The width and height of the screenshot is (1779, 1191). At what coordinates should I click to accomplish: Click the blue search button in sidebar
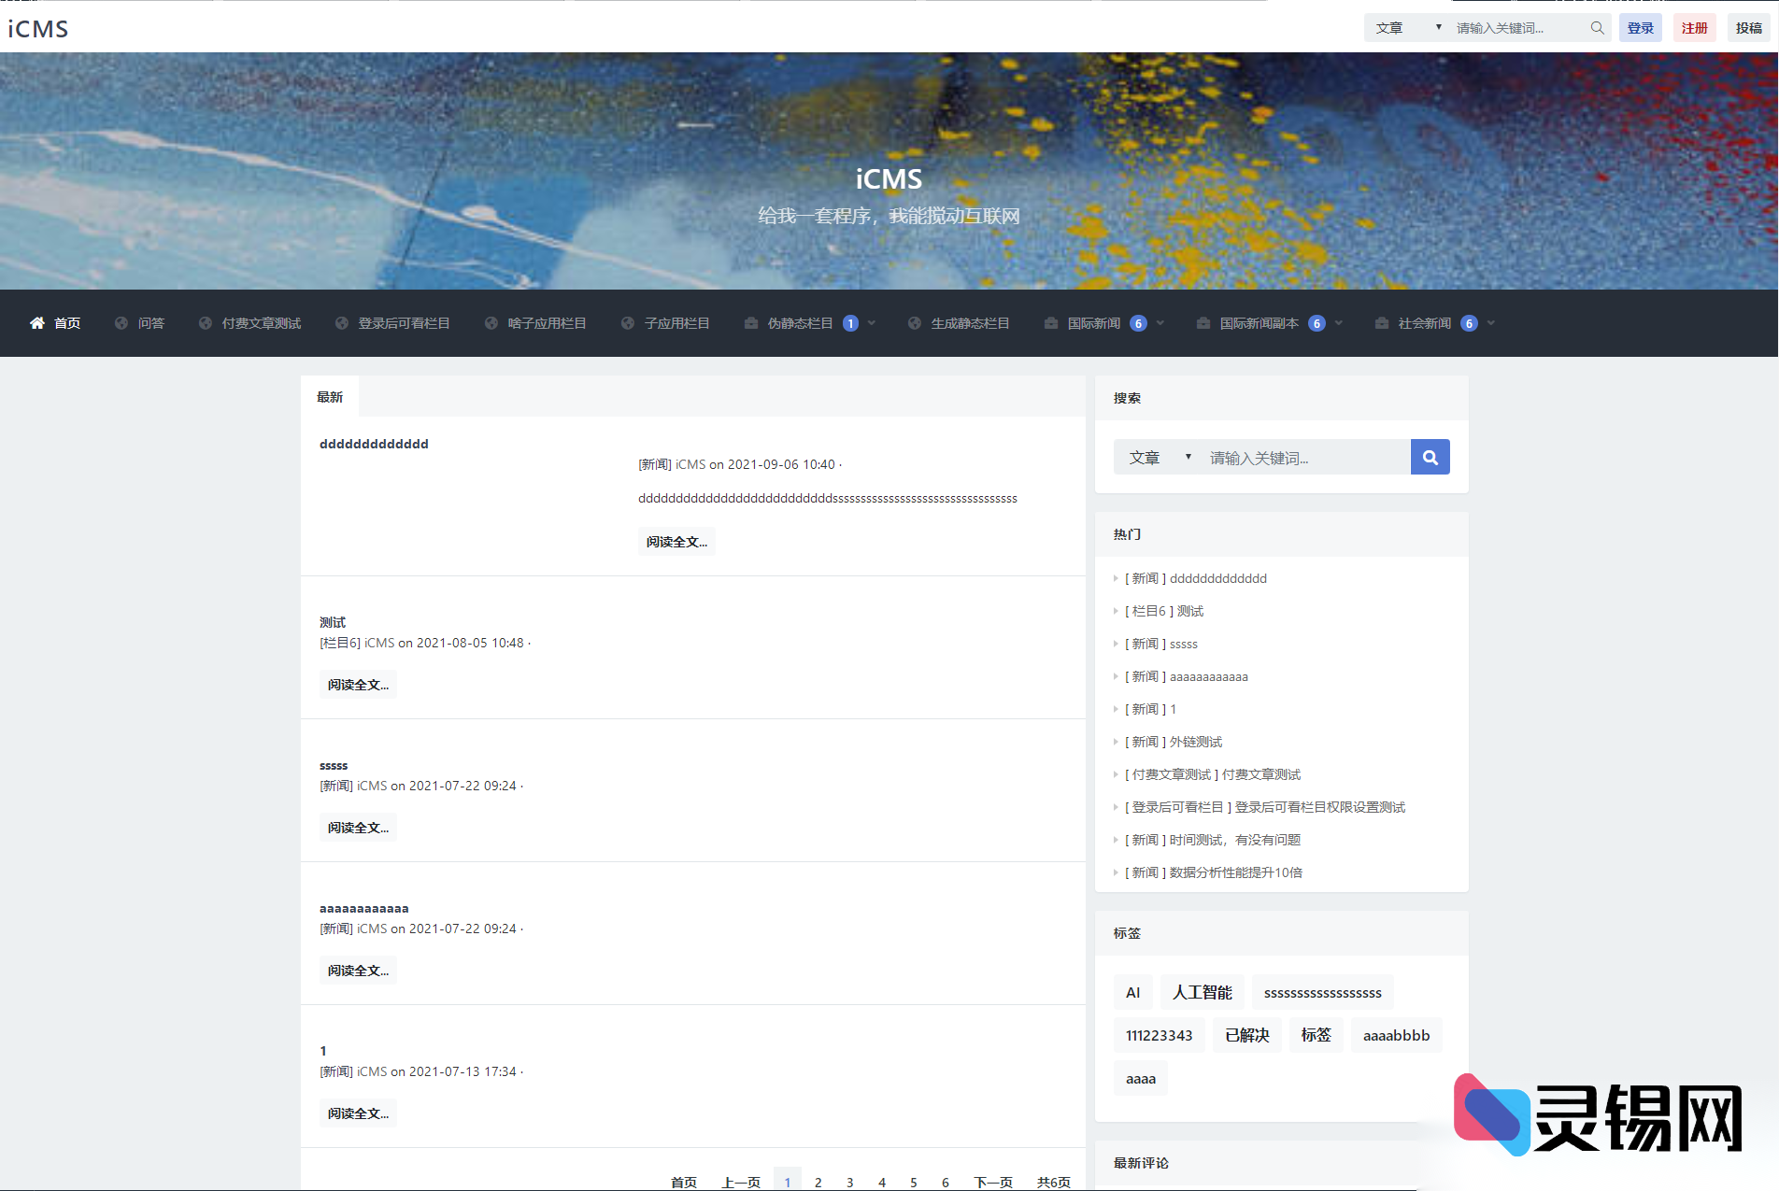(1430, 457)
